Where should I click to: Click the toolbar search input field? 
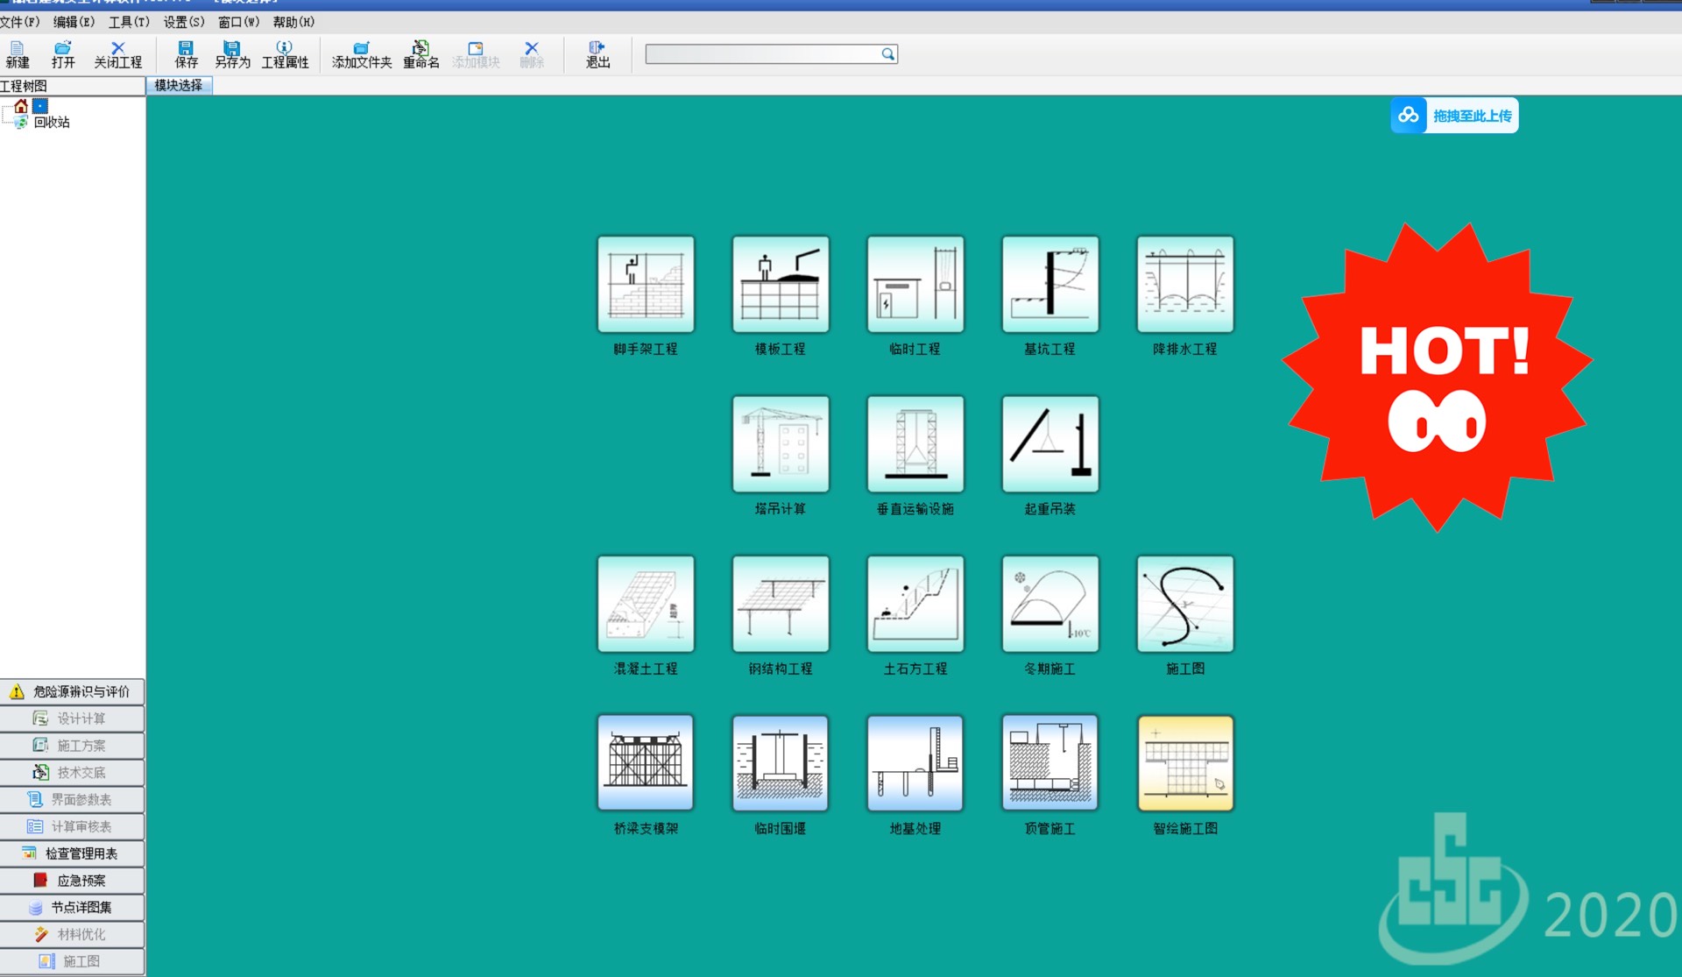[762, 54]
